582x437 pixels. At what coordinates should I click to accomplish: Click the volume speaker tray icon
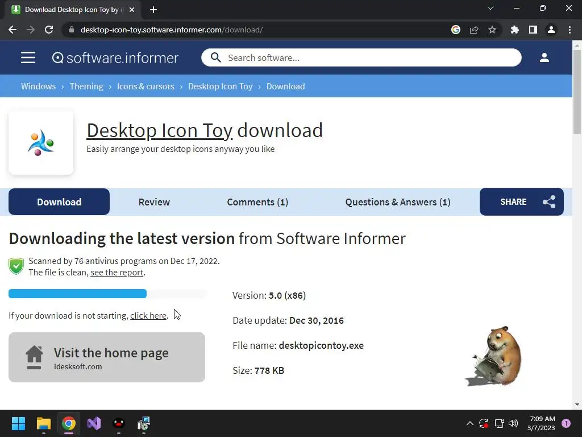click(513, 423)
